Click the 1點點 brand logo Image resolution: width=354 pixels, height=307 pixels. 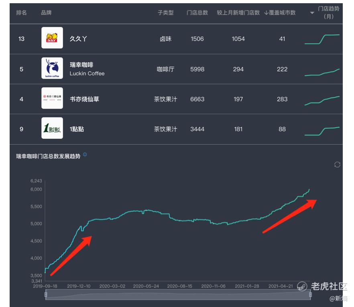point(52,128)
